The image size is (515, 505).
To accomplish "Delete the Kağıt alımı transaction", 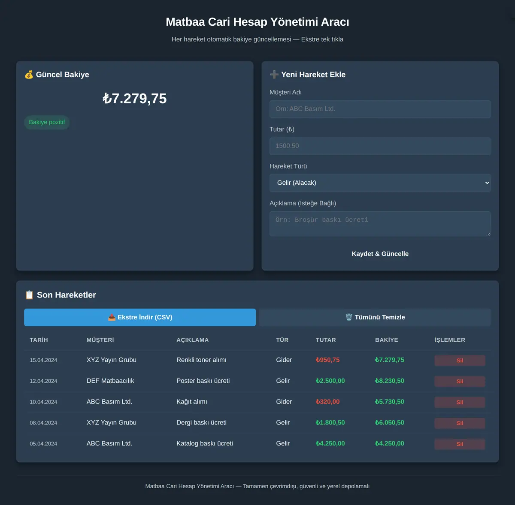I will click(460, 402).
